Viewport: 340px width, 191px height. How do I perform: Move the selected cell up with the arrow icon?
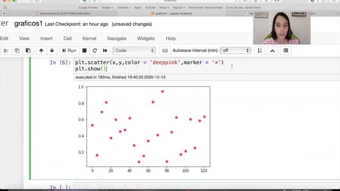41,51
